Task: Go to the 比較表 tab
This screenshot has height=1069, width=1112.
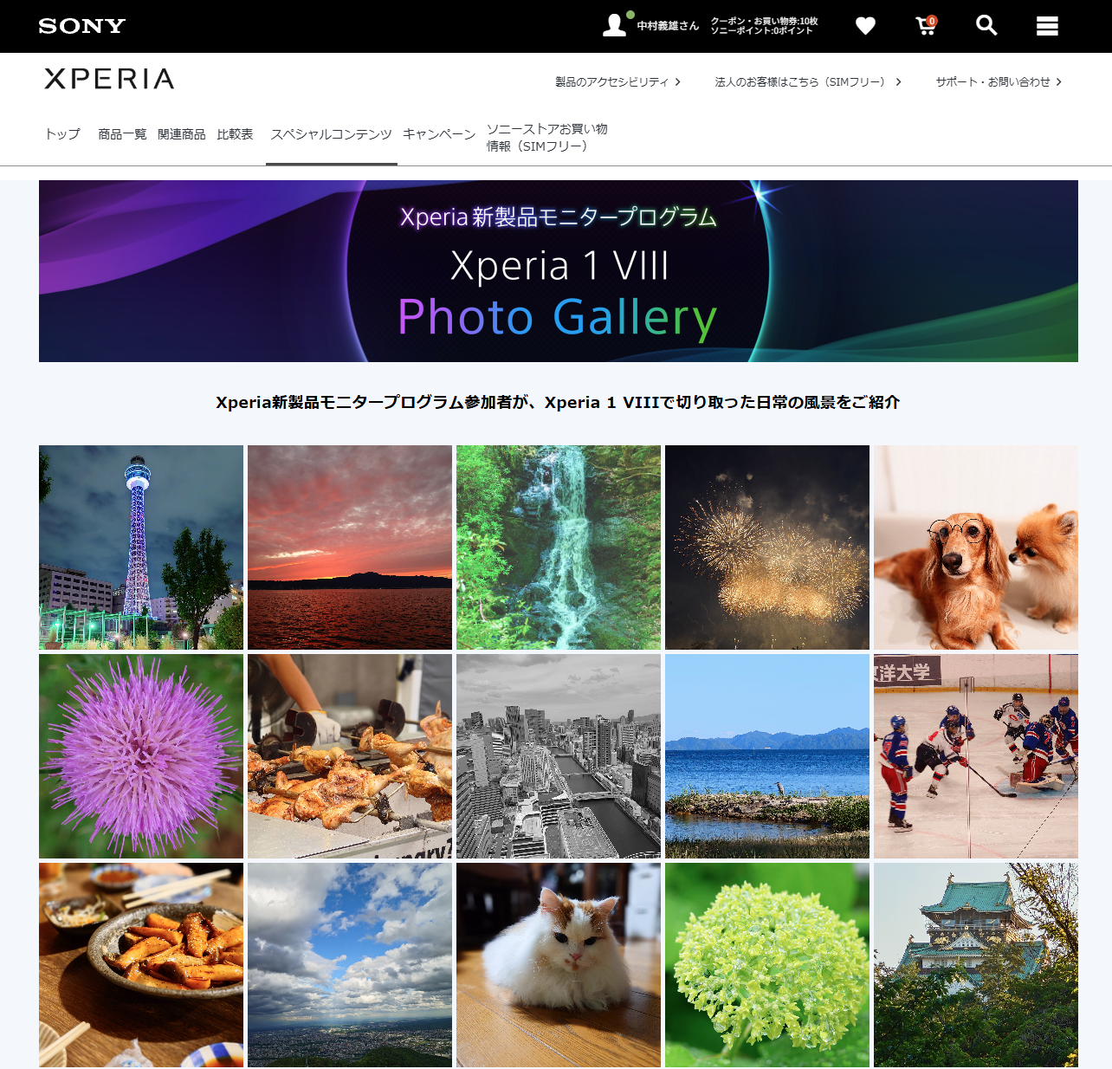Action: click(235, 134)
